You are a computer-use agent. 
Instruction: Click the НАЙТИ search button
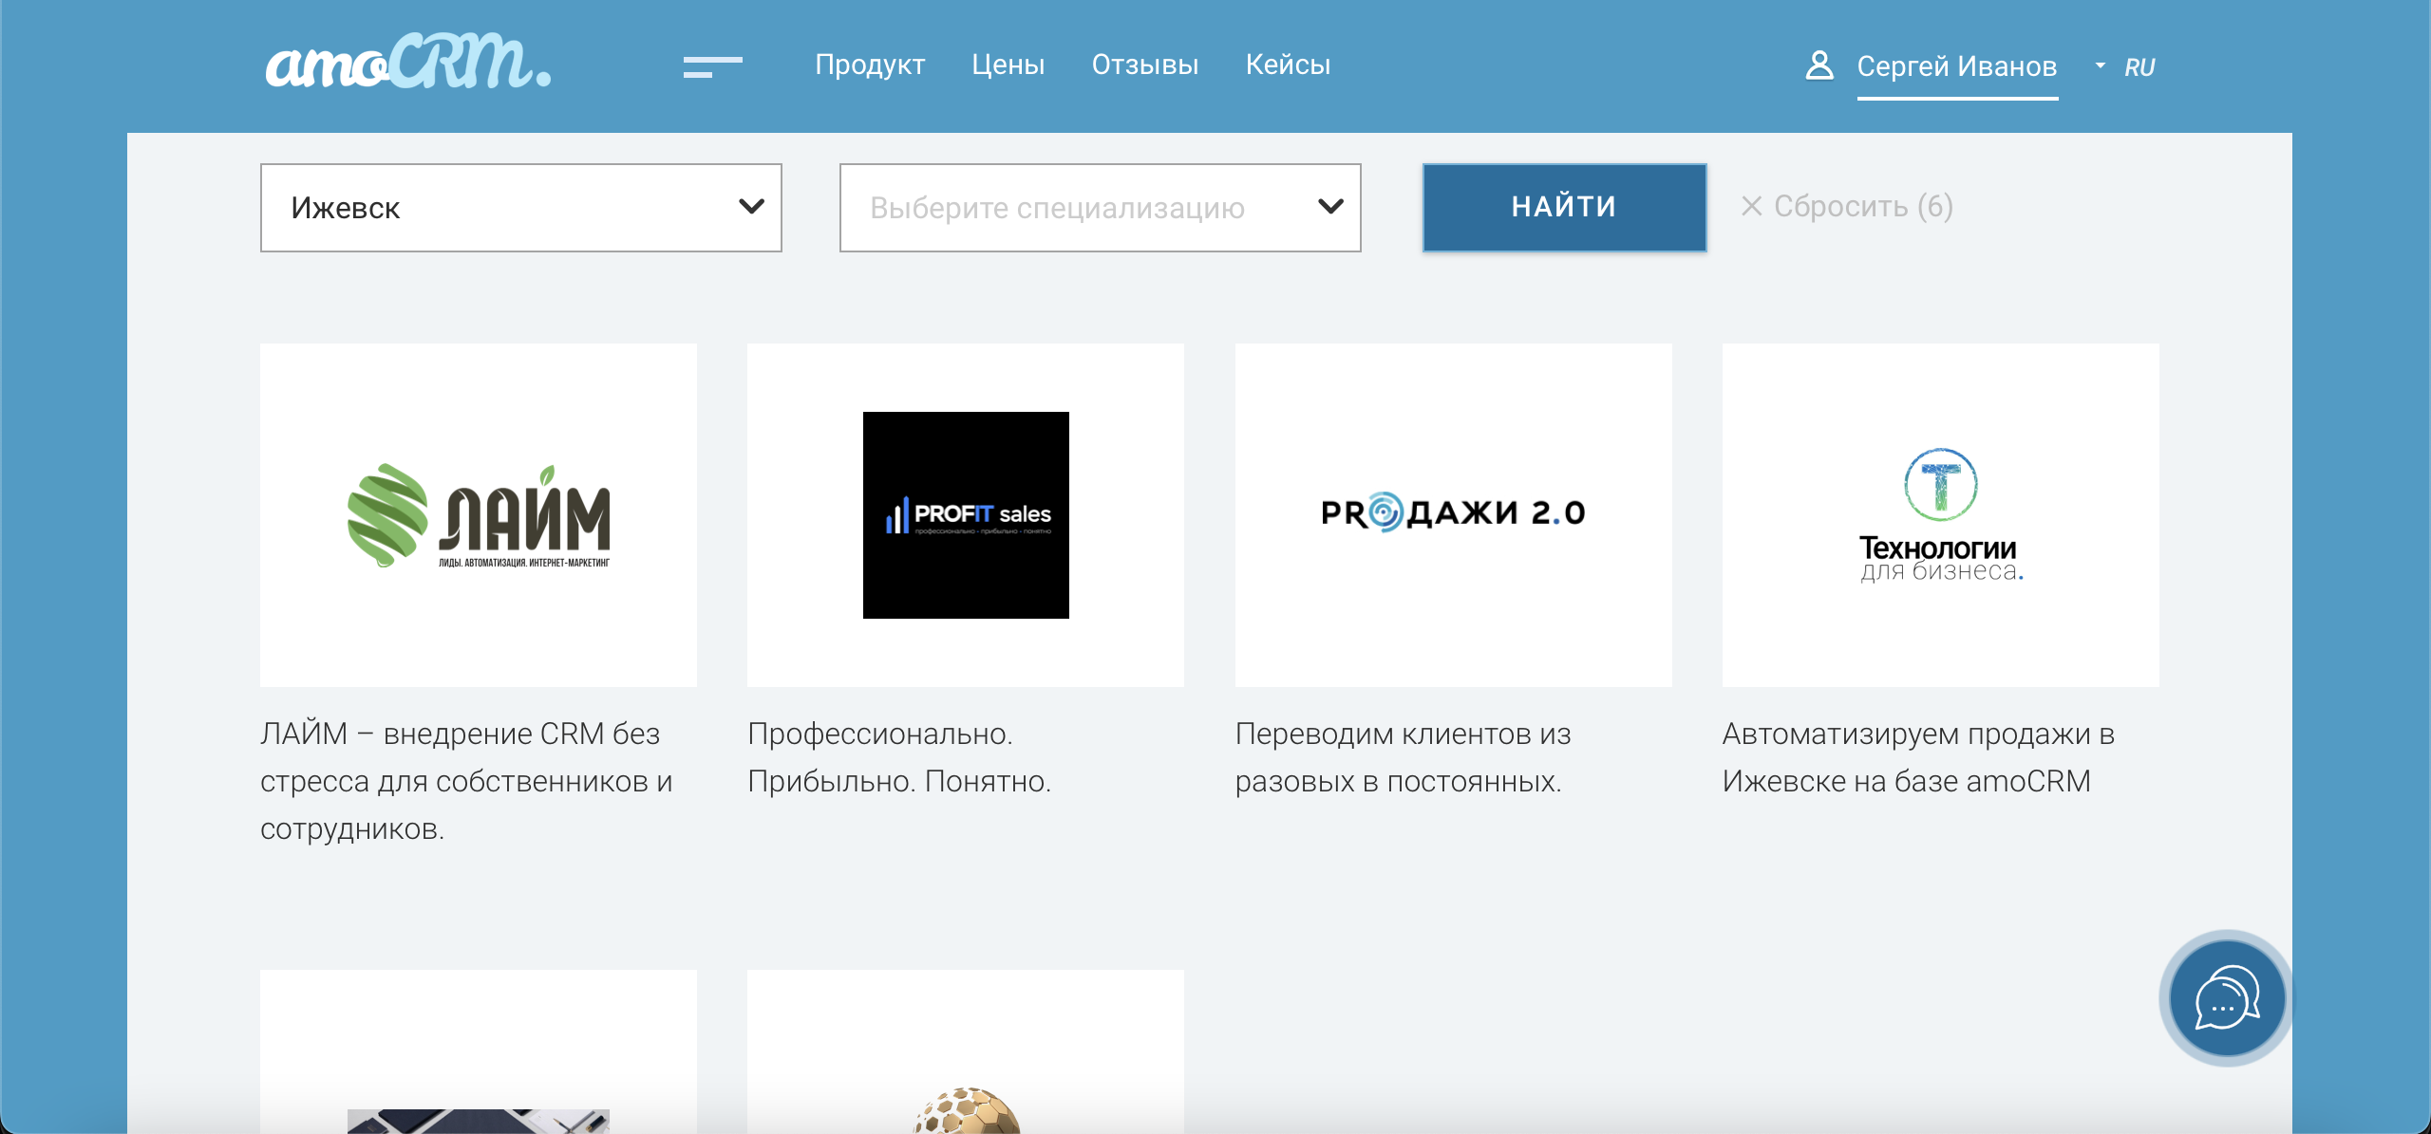pos(1564,207)
